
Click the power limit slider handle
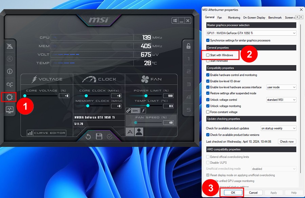pyautogui.click(x=146, y=96)
